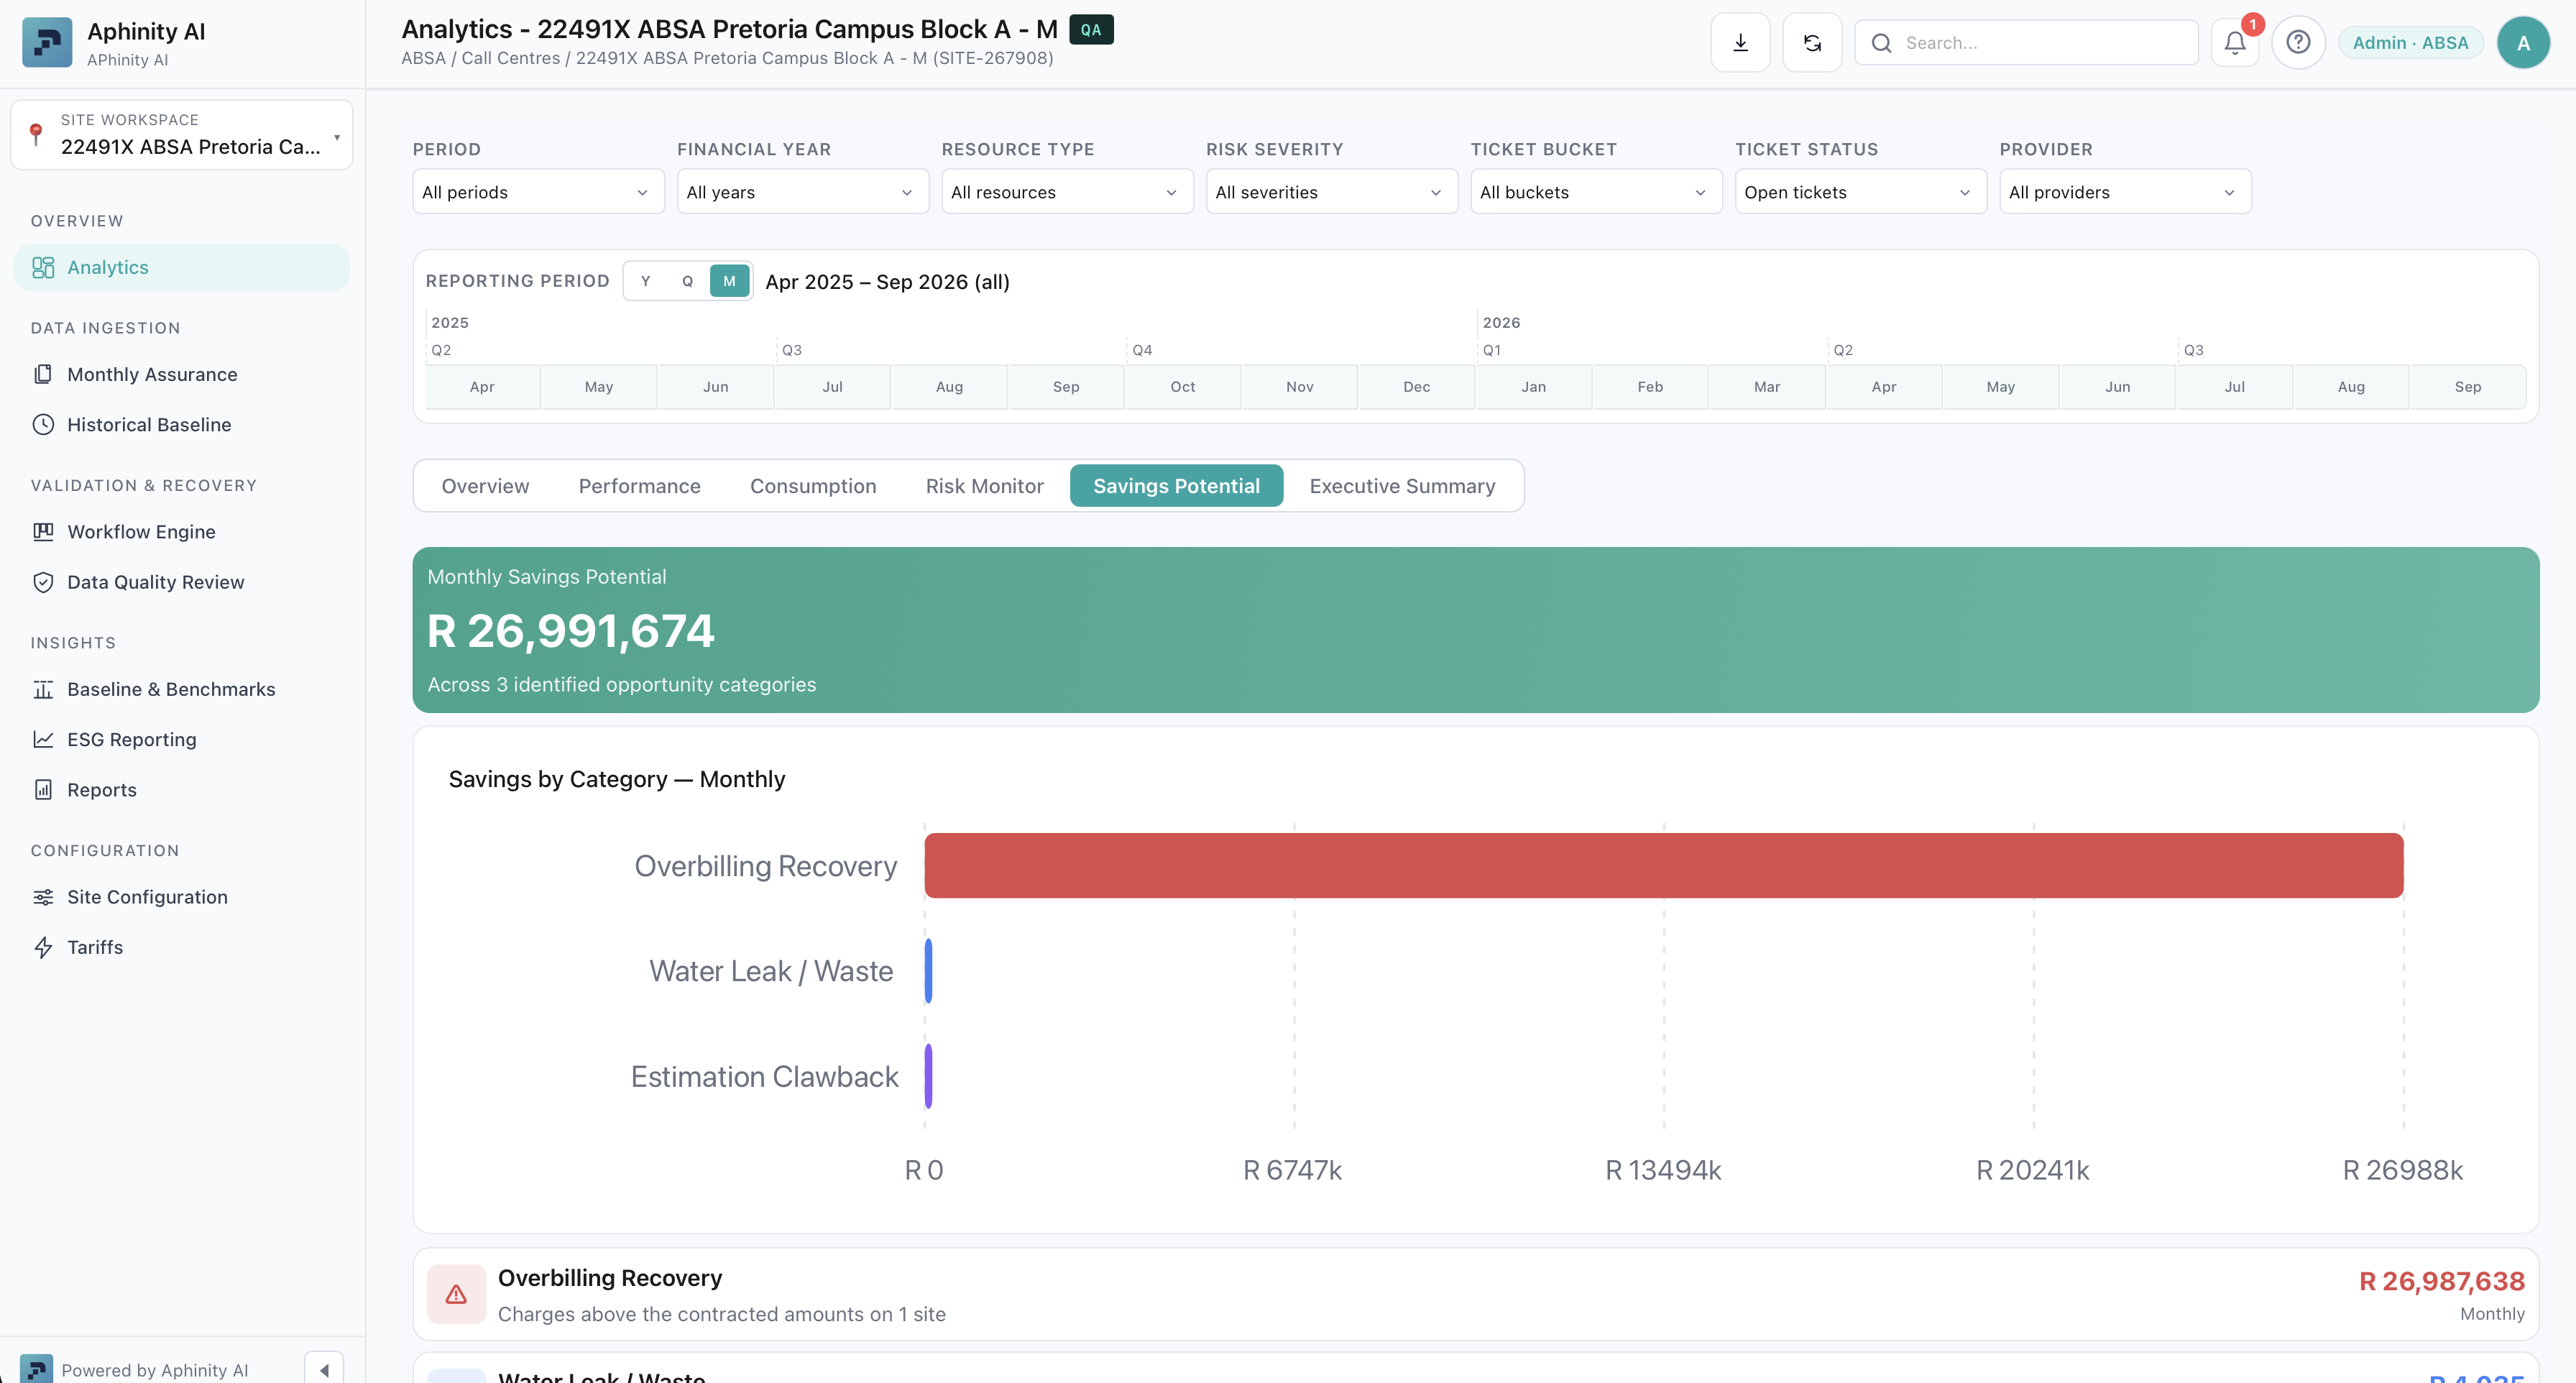This screenshot has width=2576, height=1383.
Task: Collapse the sidebar with the arrow button
Action: (324, 1369)
